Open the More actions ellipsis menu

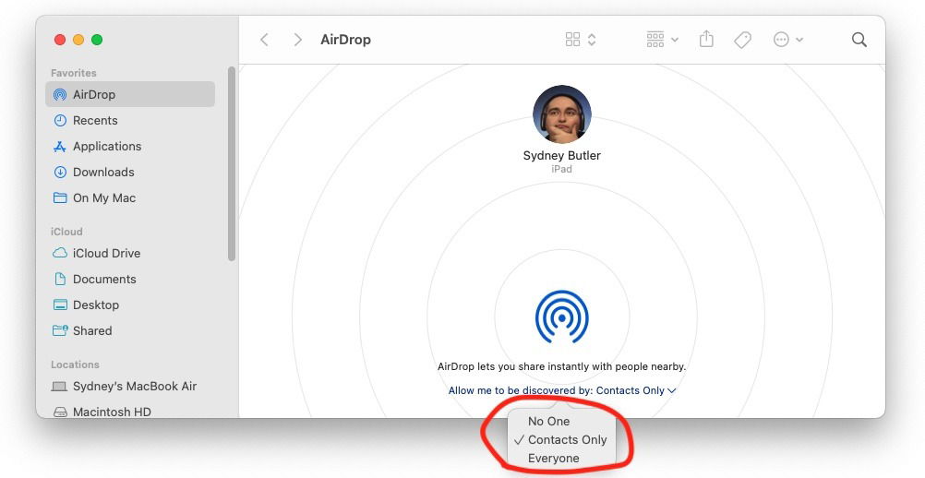tap(781, 40)
